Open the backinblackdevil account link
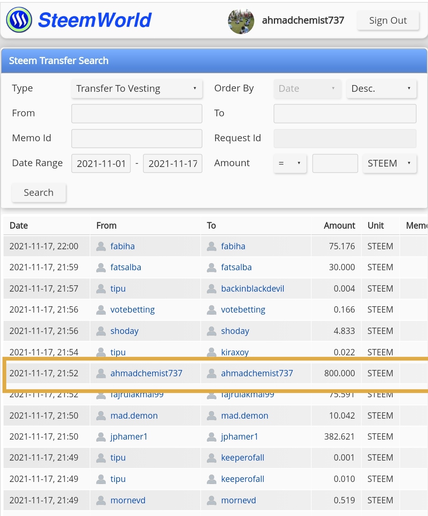This screenshot has height=516, width=428. pyautogui.click(x=252, y=288)
